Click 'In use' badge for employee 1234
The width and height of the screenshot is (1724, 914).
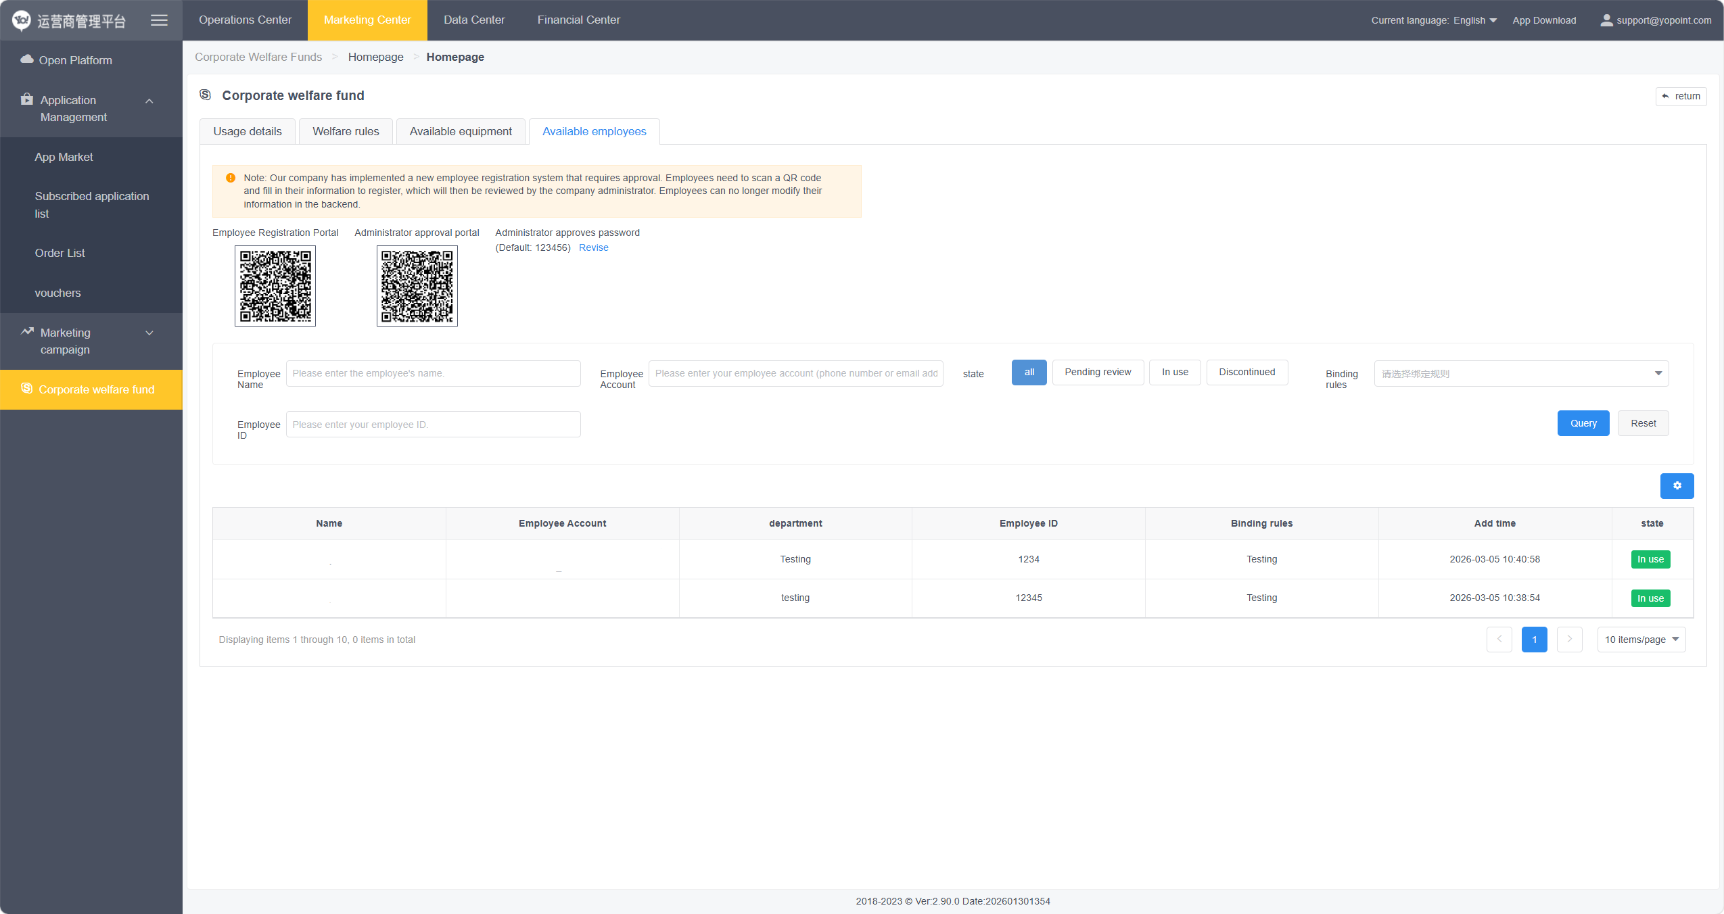point(1650,559)
